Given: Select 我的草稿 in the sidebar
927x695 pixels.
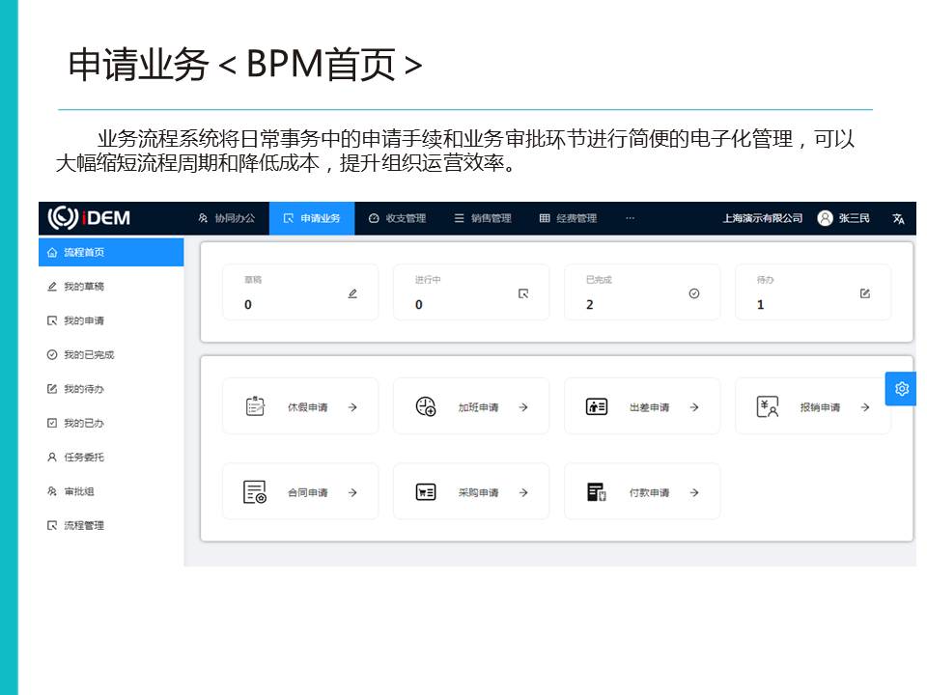Looking at the screenshot, I should [84, 287].
